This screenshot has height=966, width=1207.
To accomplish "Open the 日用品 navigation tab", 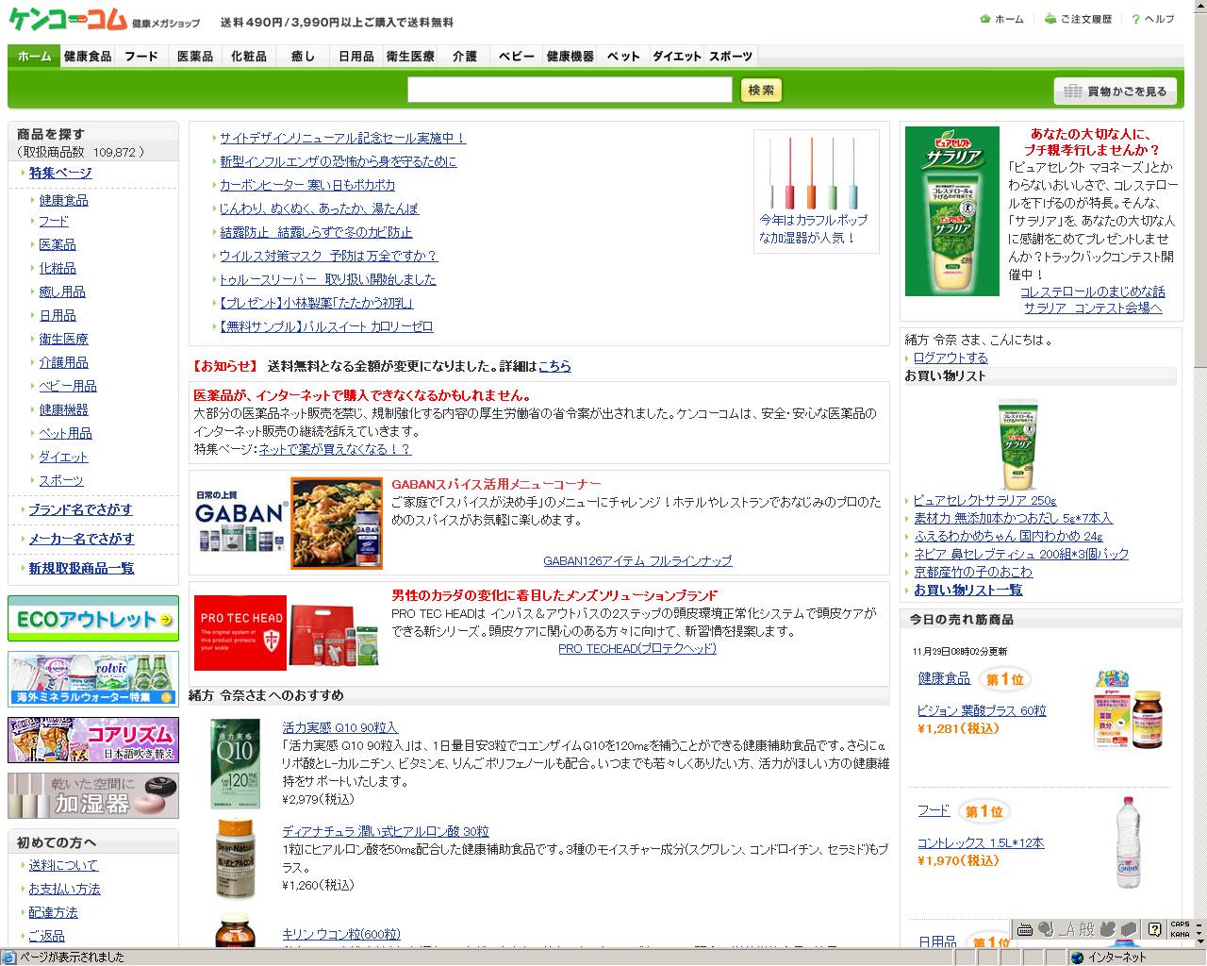I will click(356, 57).
